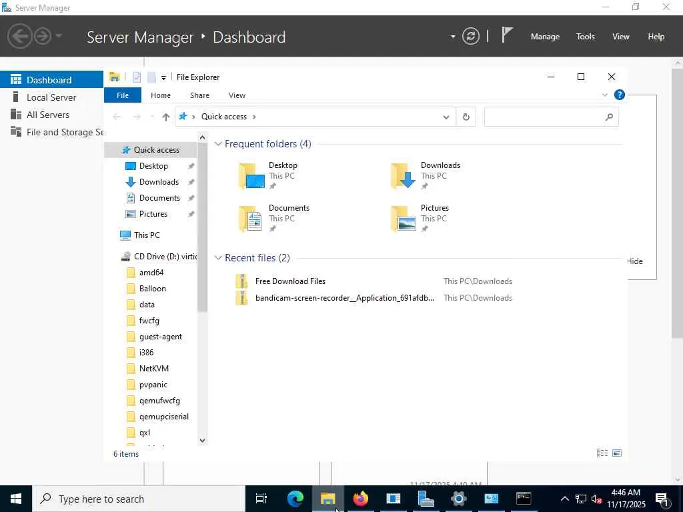Open the Command Prompt taskbar icon
683x512 pixels.
coord(524,499)
